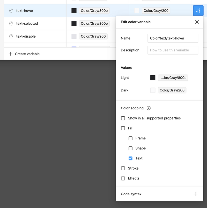
Task: Click the Edit color variable title
Action: click(x=136, y=22)
